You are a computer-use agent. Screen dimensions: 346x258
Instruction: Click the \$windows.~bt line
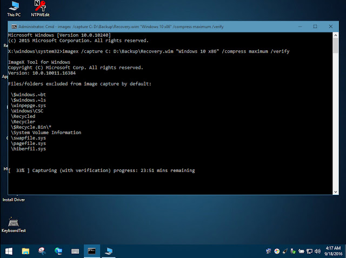point(29,95)
